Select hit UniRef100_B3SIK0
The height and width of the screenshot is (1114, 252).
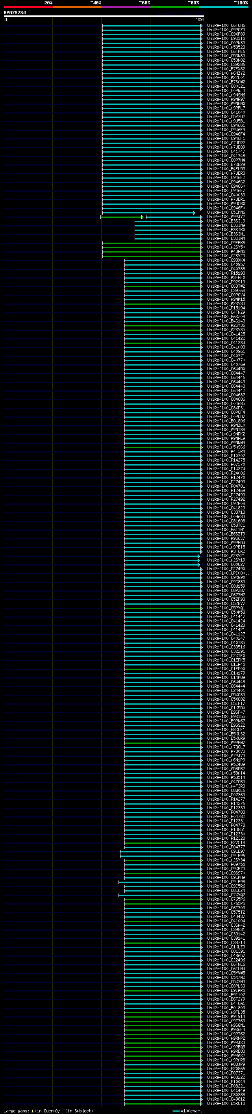226,230
